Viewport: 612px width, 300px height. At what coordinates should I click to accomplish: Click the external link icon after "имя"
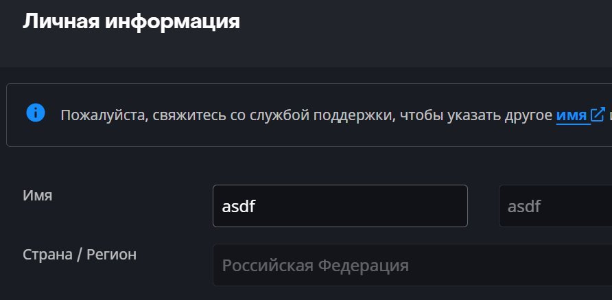(x=598, y=115)
